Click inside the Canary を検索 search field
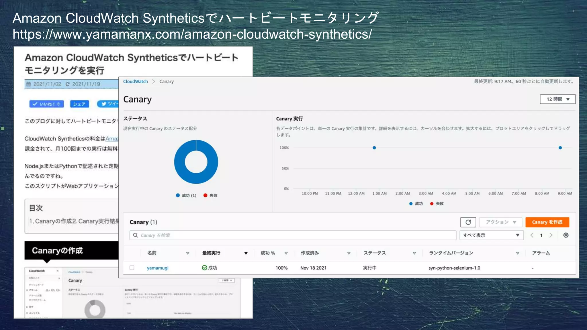This screenshot has height=330, width=587. pos(293,235)
